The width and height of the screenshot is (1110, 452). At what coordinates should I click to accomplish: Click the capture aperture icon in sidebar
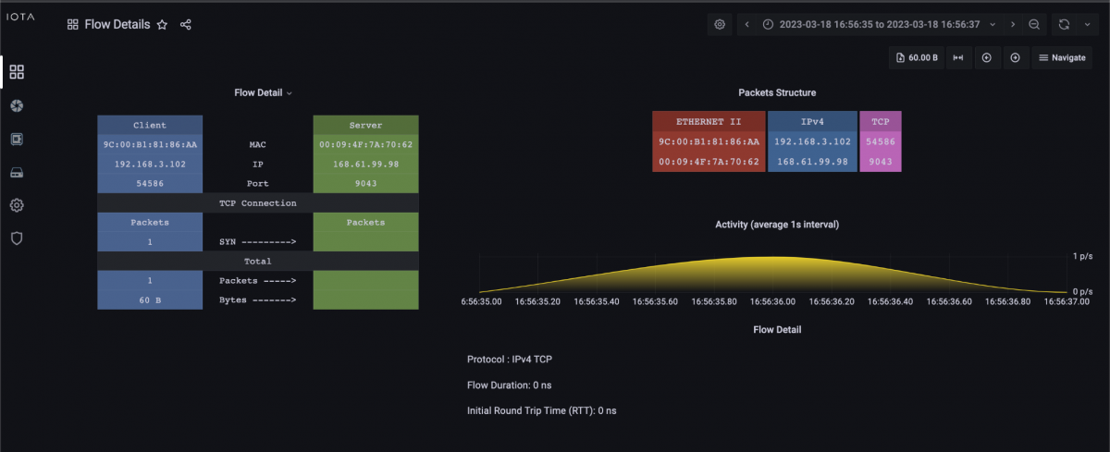17,106
